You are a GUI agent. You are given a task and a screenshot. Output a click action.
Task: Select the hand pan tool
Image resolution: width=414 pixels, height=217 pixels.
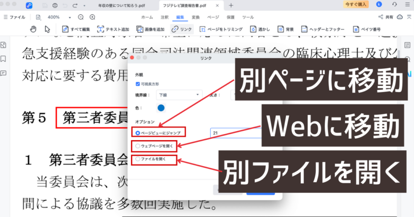click(33, 29)
